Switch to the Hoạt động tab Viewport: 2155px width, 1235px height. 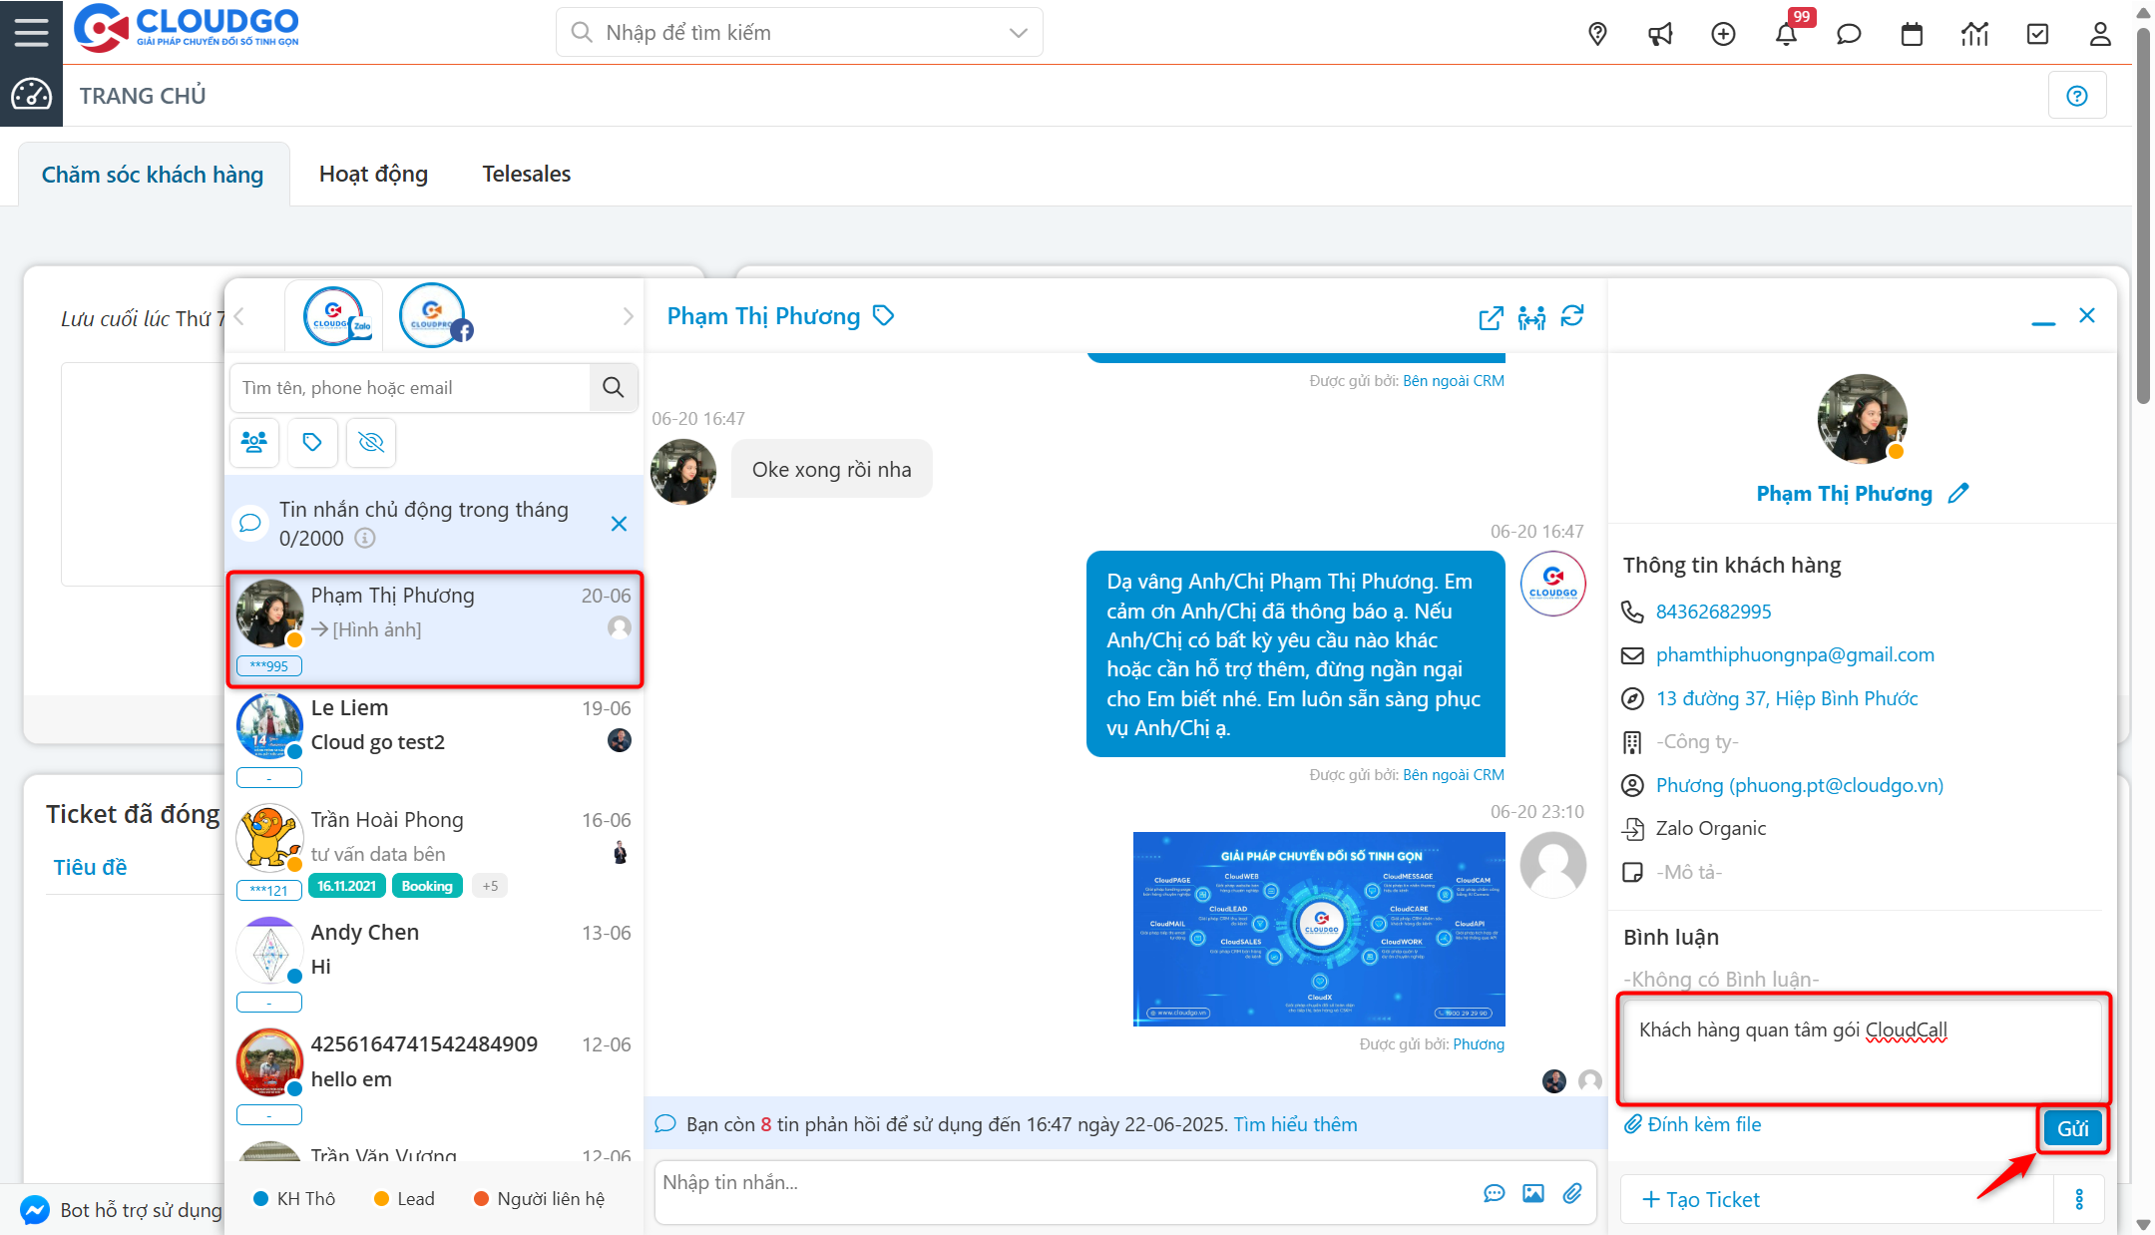(373, 173)
